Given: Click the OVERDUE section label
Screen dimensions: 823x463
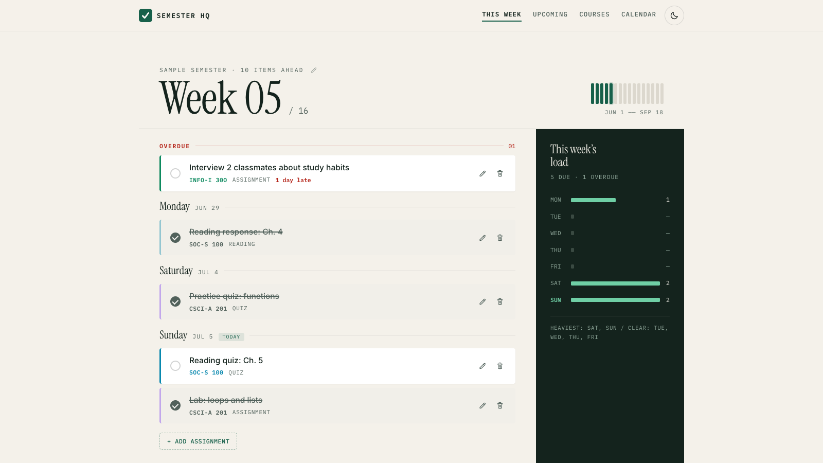Looking at the screenshot, I should tap(174, 146).
